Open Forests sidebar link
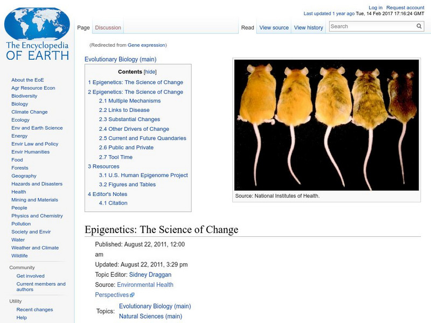This screenshot has height=323, width=431. click(20, 167)
